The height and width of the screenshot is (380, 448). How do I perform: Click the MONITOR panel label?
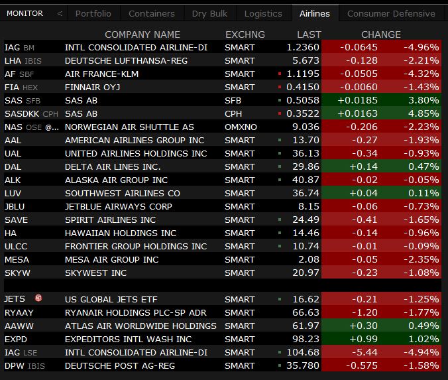25,13
